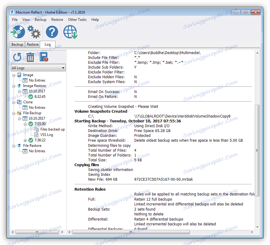This screenshot has height=245, width=270.
Task: Click the tree pane scroll left arrow
Action: [x=13, y=232]
